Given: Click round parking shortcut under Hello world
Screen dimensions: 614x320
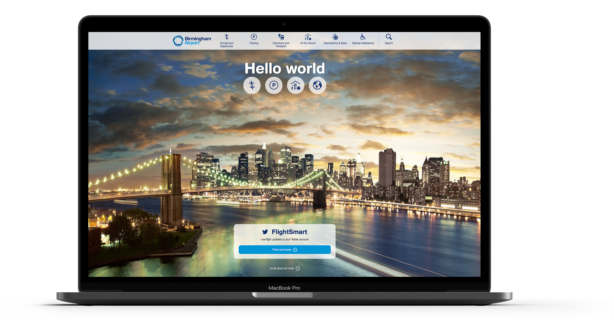Looking at the screenshot, I should [274, 85].
